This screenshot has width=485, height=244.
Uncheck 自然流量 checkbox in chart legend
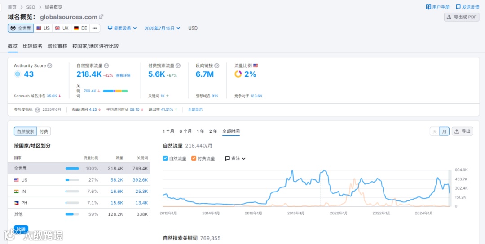[x=165, y=158]
